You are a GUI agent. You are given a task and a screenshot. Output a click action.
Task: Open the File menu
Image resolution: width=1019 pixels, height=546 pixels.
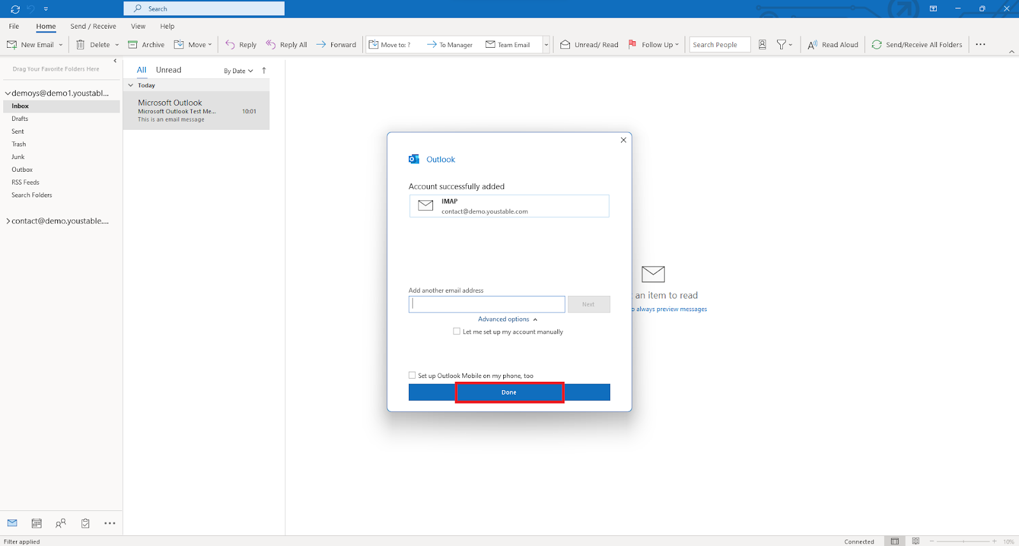tap(14, 26)
